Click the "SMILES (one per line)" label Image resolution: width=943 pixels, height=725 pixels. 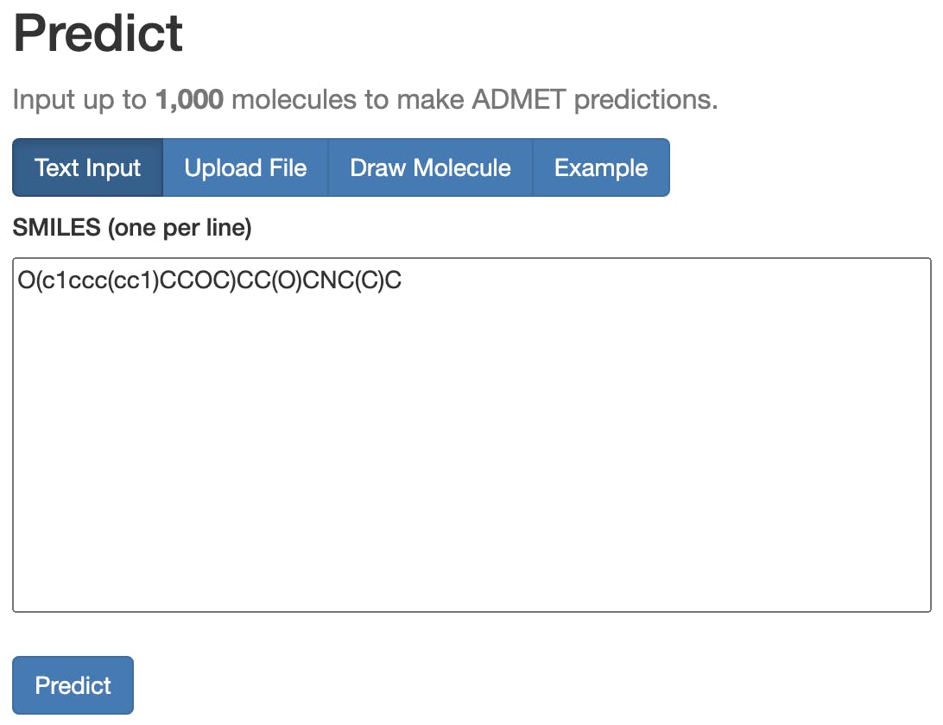pos(131,228)
